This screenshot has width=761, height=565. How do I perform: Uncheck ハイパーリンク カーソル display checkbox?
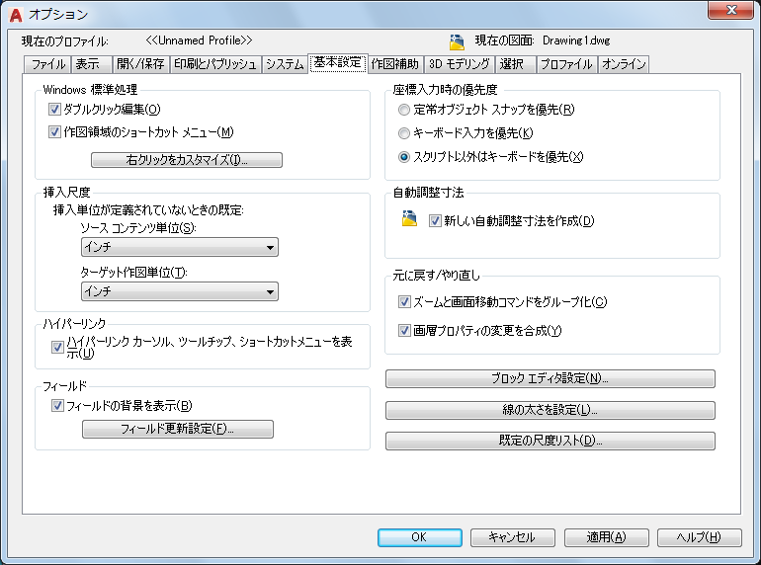[x=57, y=348]
